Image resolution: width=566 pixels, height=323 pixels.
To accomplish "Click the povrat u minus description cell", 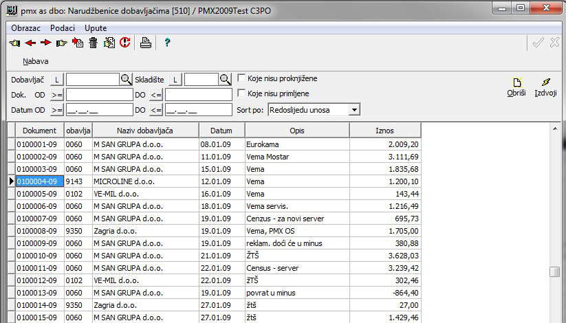I will point(297,293).
